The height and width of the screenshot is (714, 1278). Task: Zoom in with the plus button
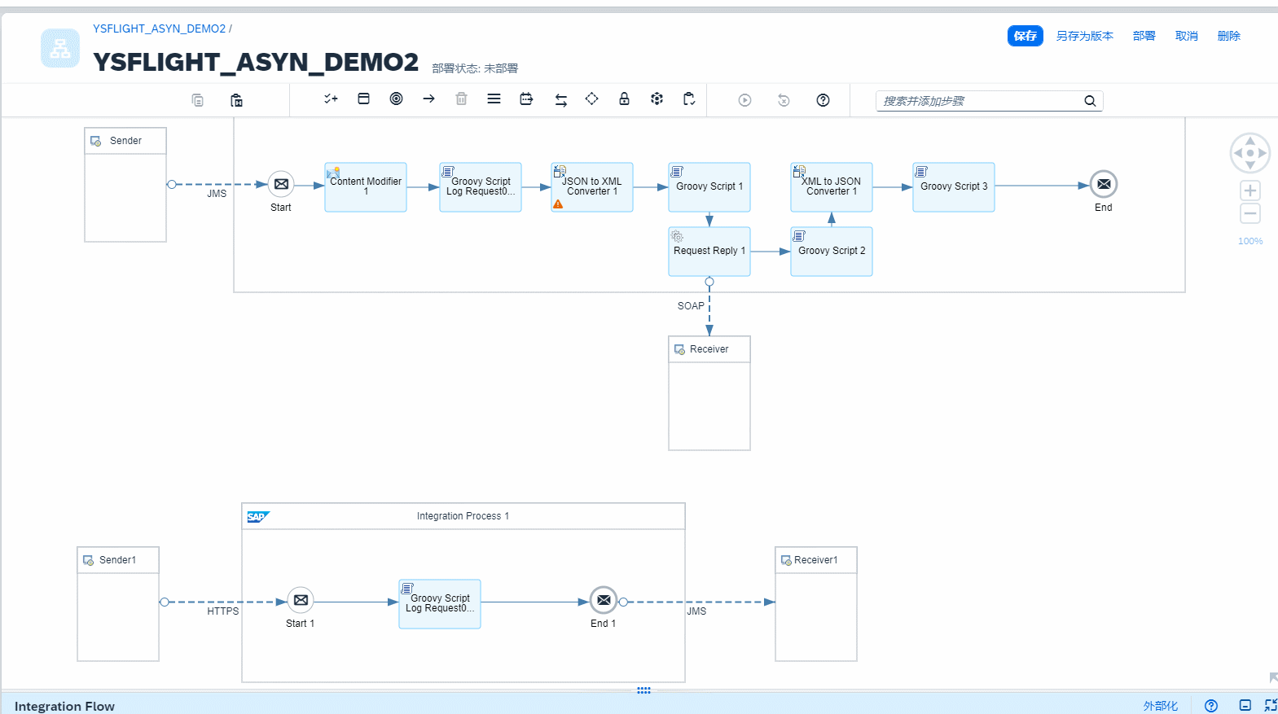click(x=1249, y=191)
